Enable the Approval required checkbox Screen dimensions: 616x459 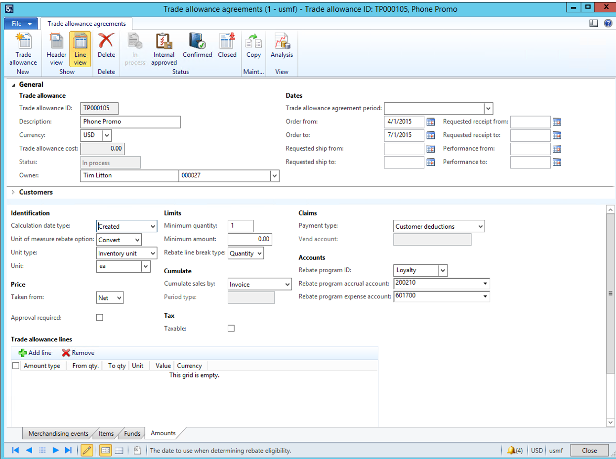point(100,318)
